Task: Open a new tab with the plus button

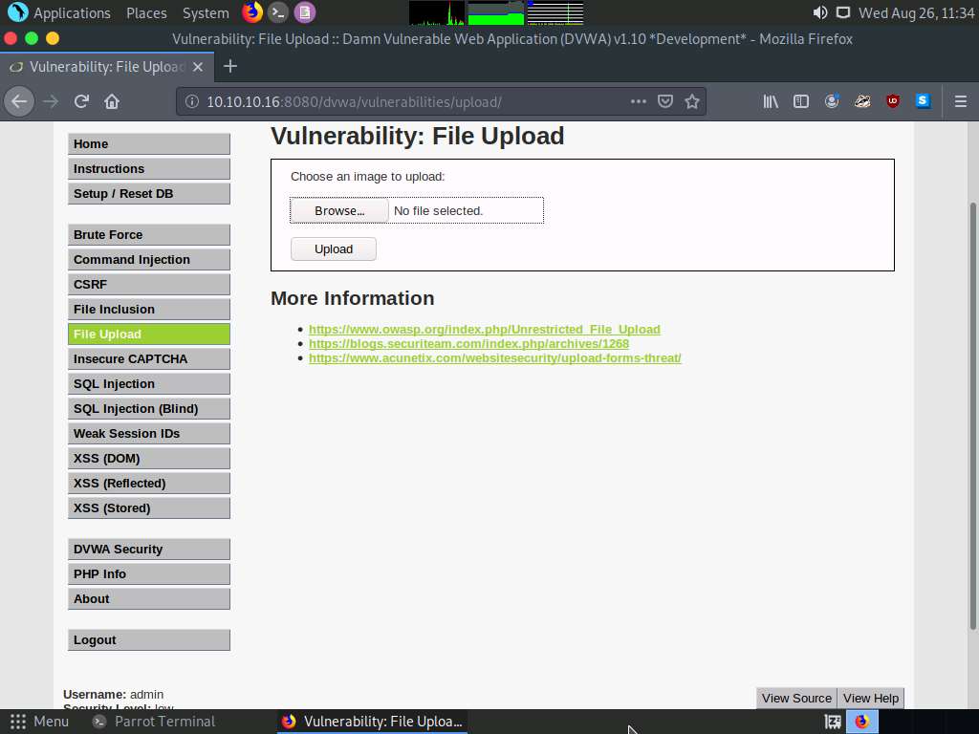Action: [229, 67]
